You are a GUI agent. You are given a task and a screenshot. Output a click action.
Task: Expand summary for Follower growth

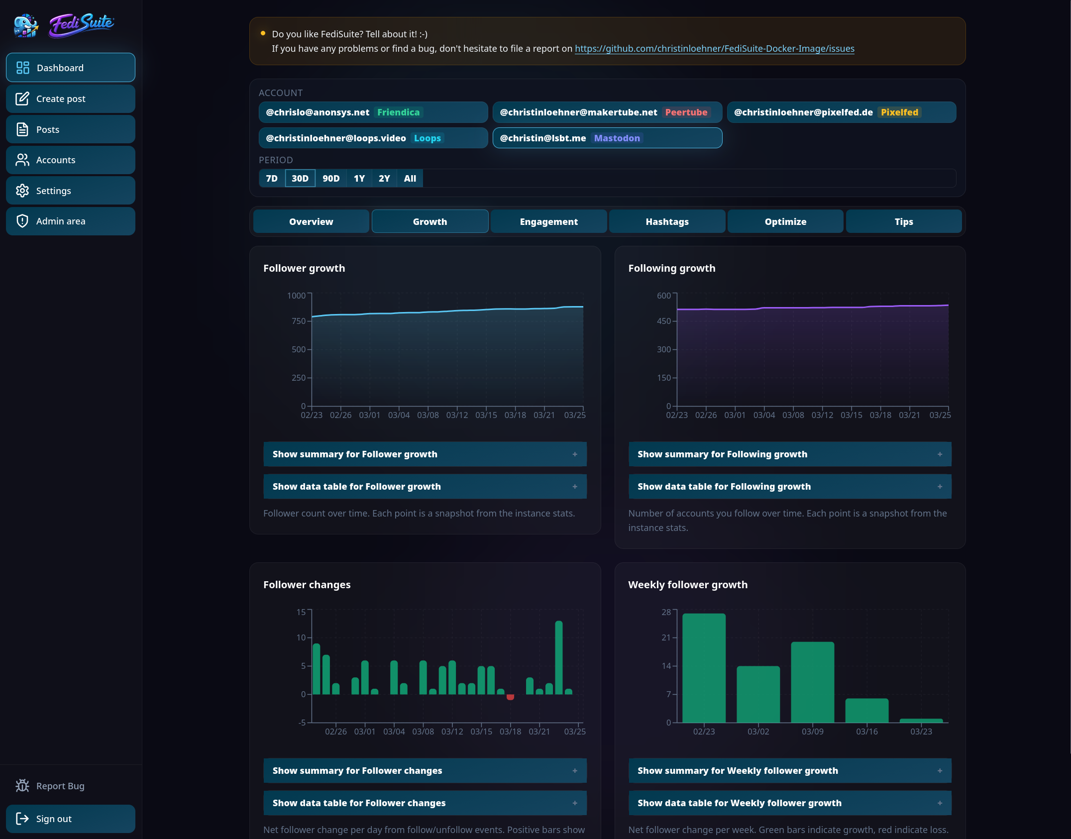pyautogui.click(x=425, y=454)
